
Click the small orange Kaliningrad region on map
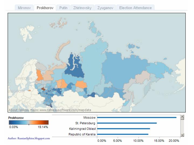(x=29, y=90)
